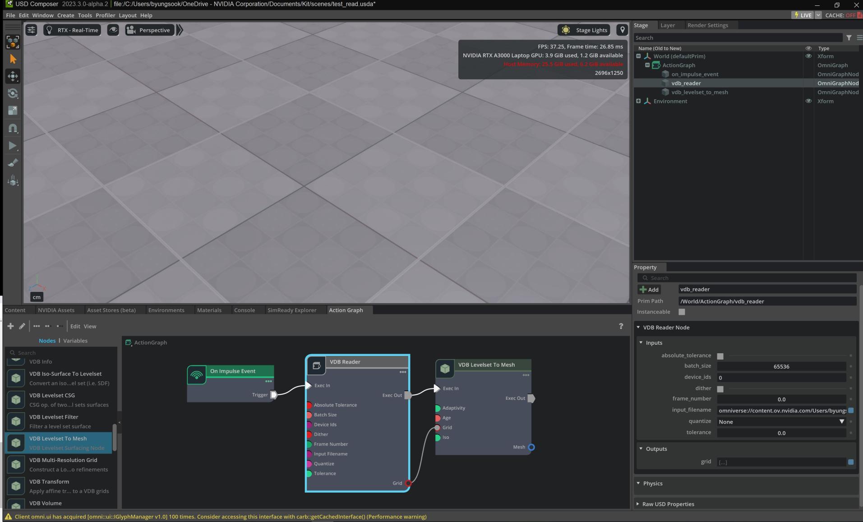Collapse the VDB Reader Node section
The image size is (863, 522).
(x=638, y=328)
